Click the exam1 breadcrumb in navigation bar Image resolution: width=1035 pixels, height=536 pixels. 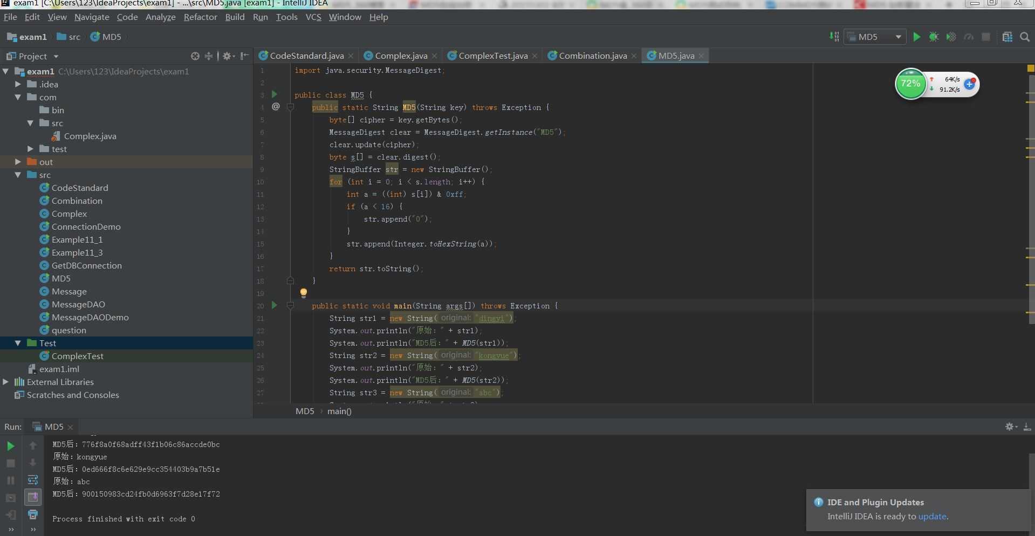coord(27,37)
